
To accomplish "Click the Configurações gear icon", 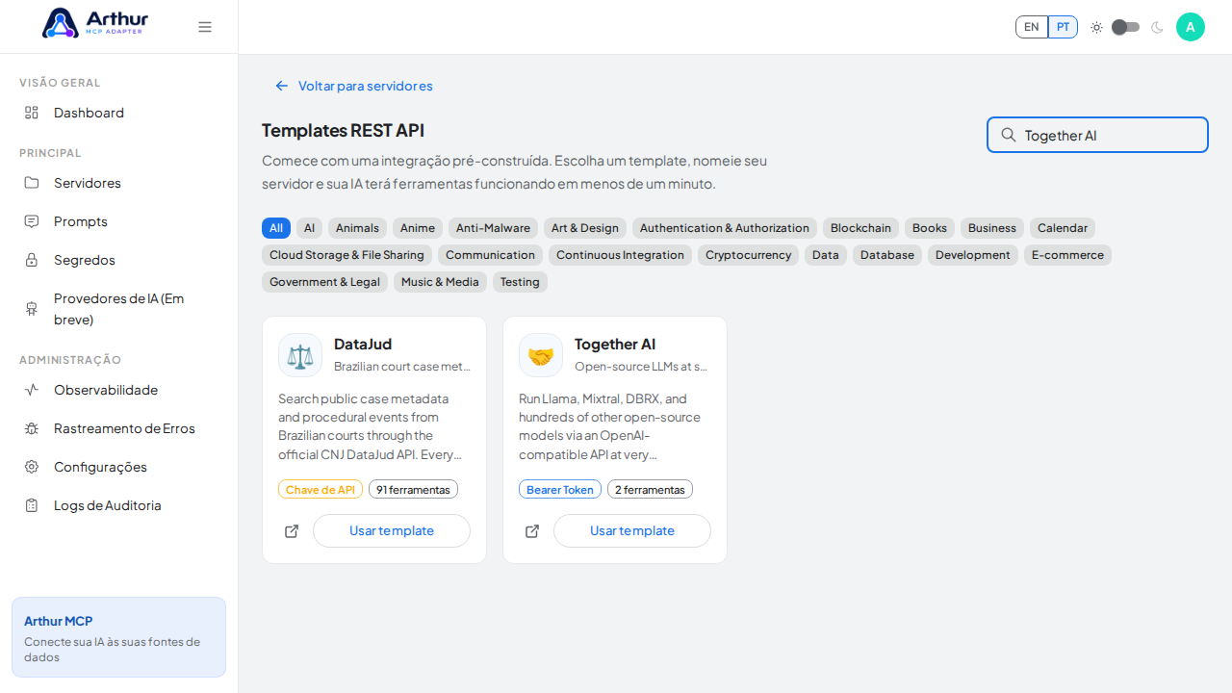I will (x=32, y=467).
